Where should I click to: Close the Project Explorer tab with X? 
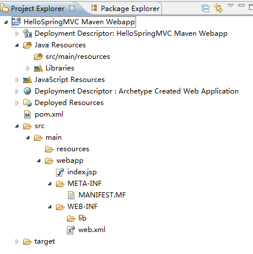coord(72,8)
